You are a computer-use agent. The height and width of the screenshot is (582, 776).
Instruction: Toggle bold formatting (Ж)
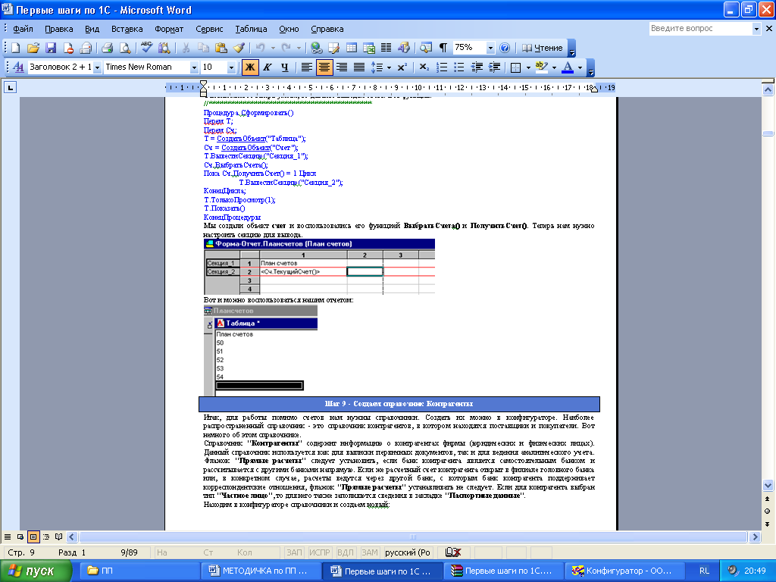(250, 67)
